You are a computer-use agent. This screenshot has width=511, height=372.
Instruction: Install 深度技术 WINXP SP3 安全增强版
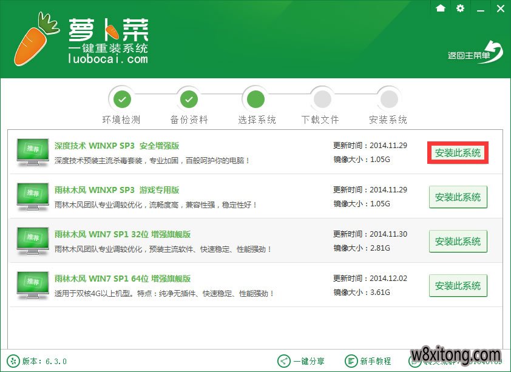458,153
